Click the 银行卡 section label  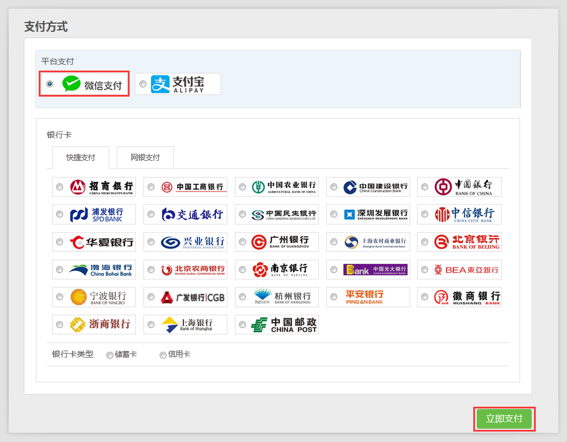click(59, 135)
